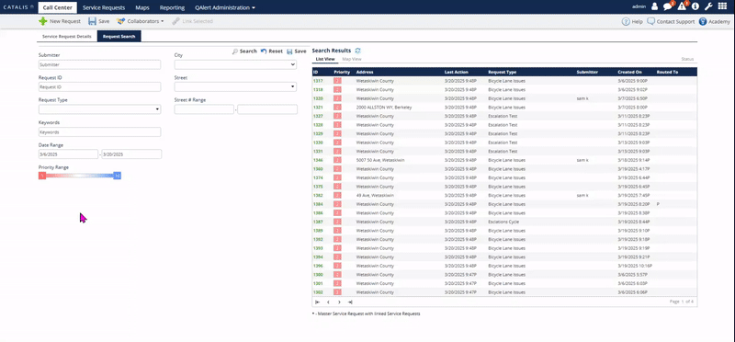Open request ID 1321 link

point(318,108)
